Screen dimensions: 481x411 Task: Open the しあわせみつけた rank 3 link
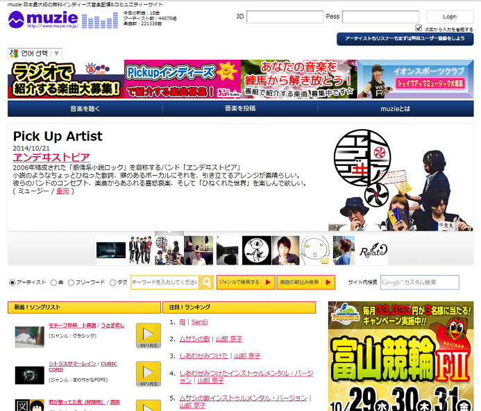203,356
